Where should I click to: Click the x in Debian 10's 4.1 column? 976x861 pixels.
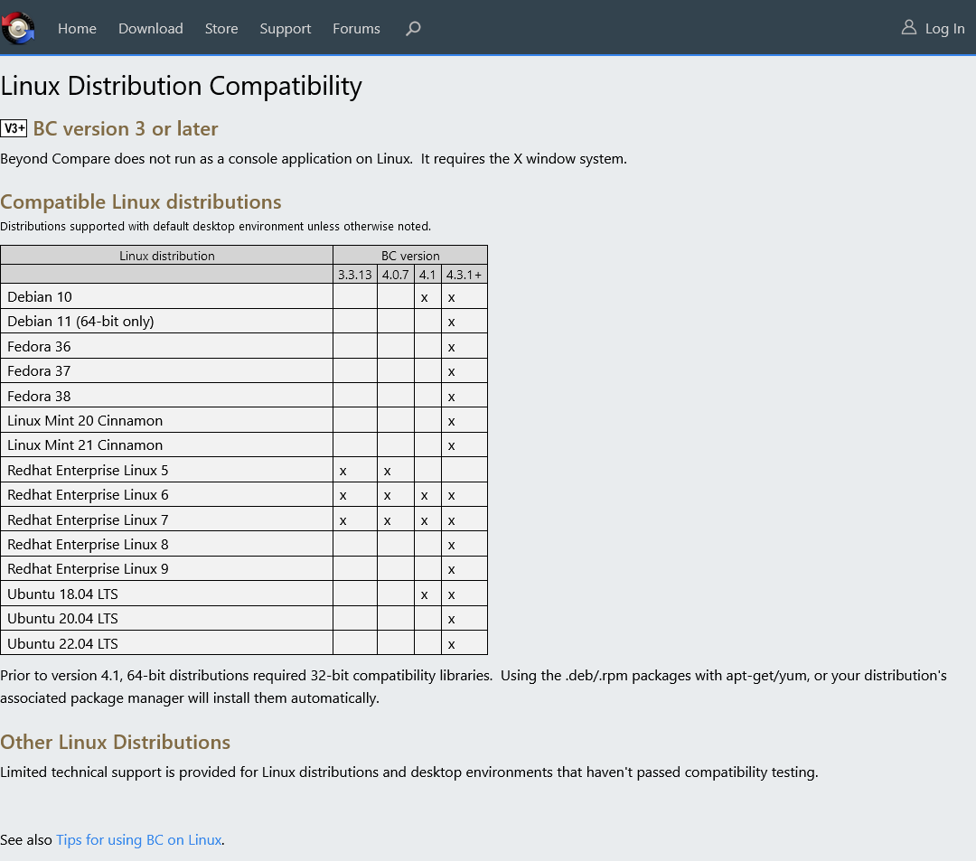pyautogui.click(x=425, y=298)
